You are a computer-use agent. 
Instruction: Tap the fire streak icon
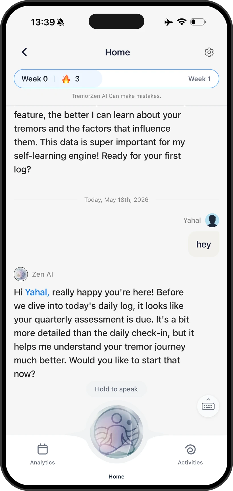tap(66, 79)
